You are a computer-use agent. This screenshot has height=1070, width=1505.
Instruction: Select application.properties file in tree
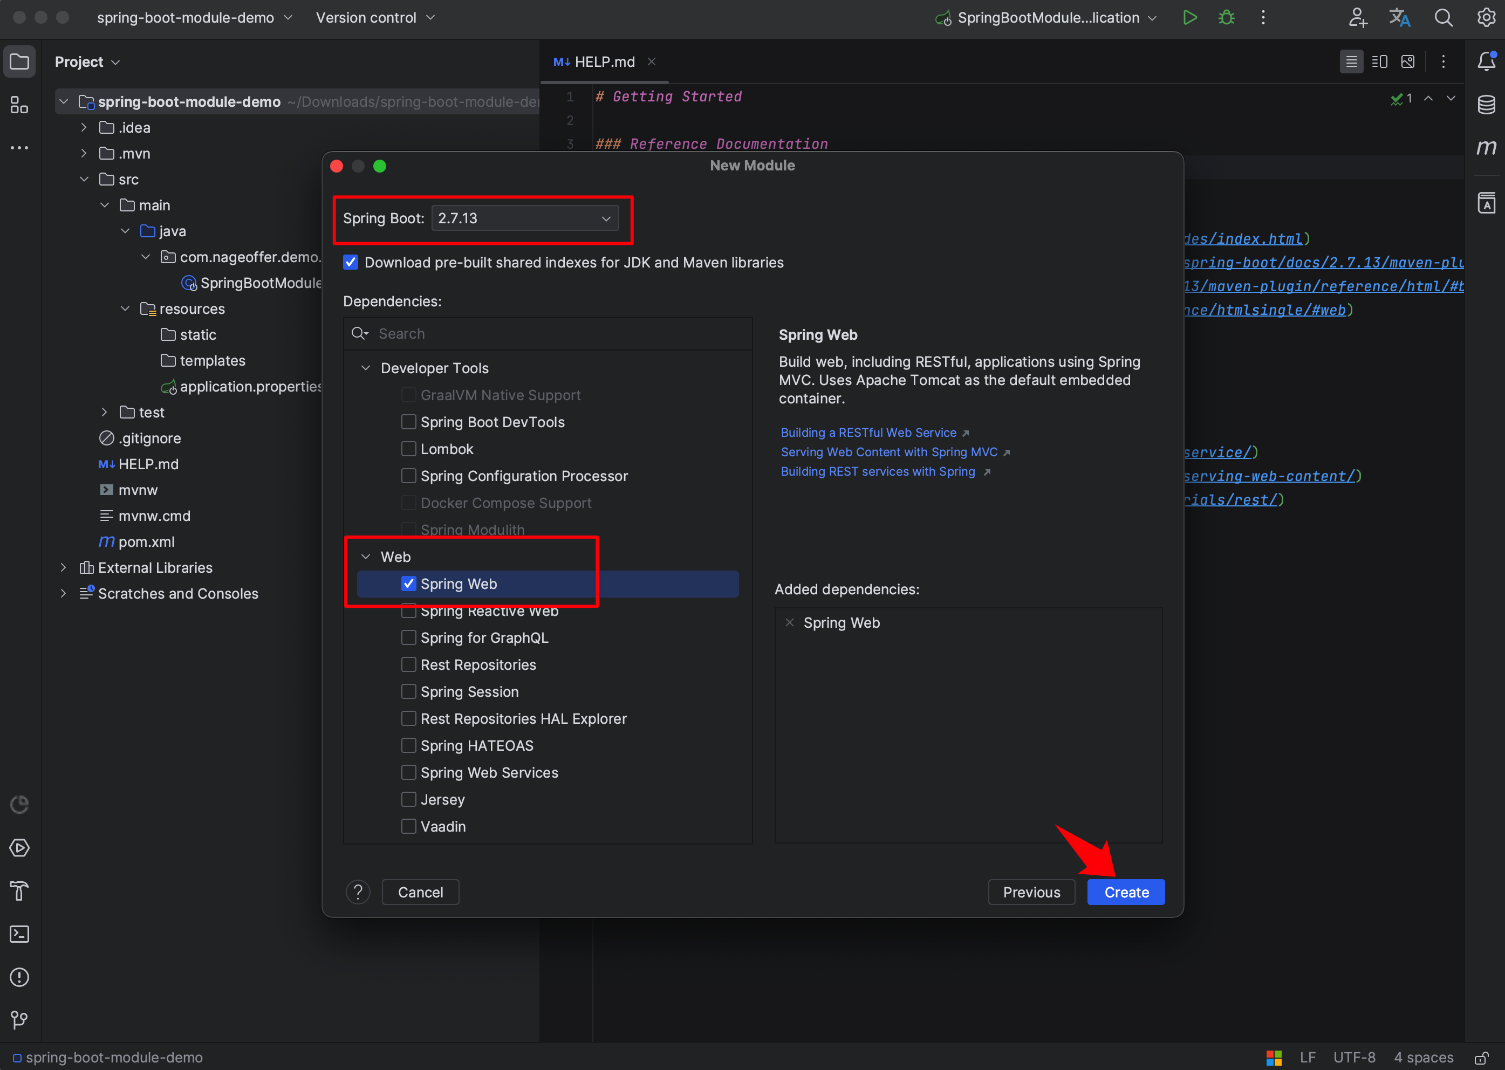pyautogui.click(x=250, y=387)
